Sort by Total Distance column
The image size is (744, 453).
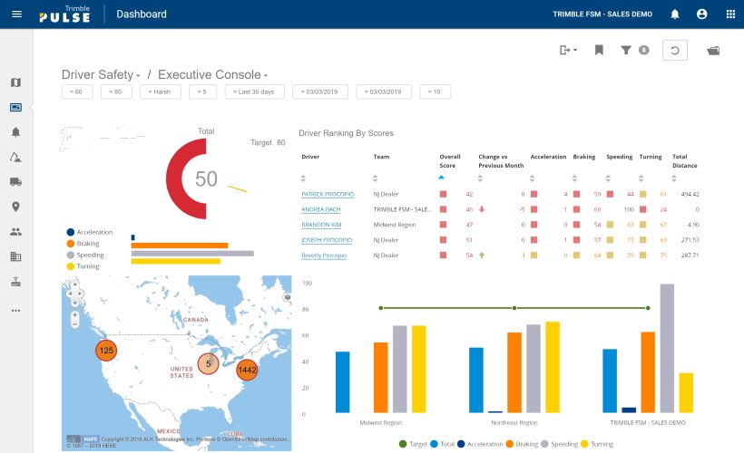point(674,178)
